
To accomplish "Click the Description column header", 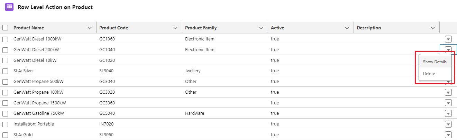I will pyautogui.click(x=369, y=28).
